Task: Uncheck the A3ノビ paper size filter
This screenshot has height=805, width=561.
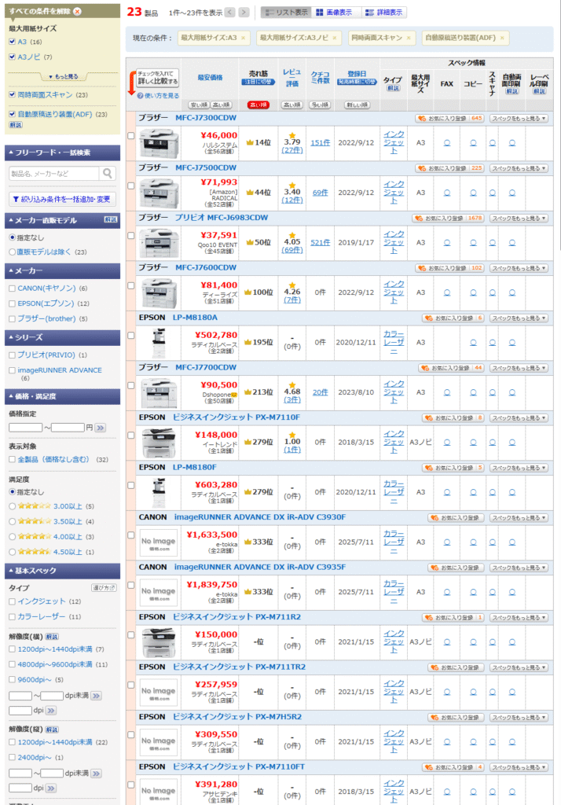Action: [12, 57]
